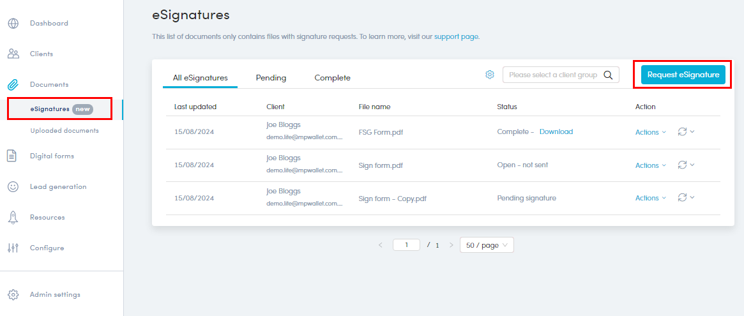Image resolution: width=744 pixels, height=316 pixels.
Task: Click the Admin settings gear icon
Action: tap(13, 295)
